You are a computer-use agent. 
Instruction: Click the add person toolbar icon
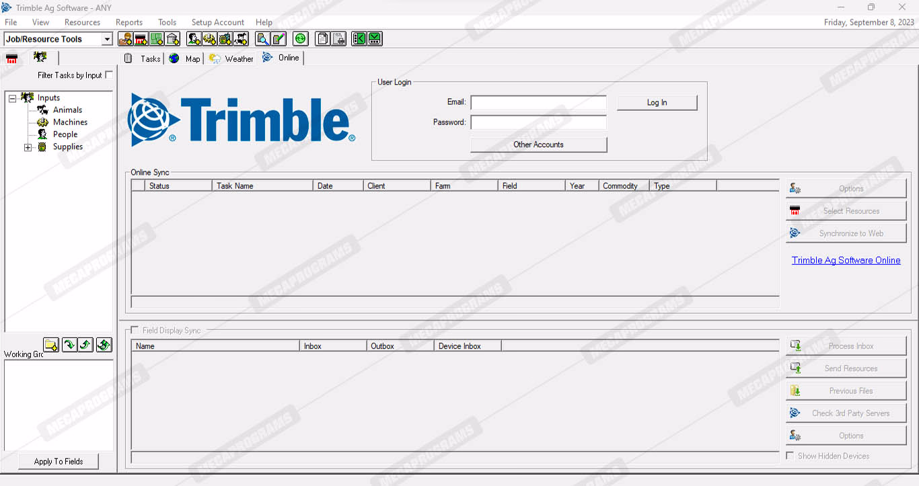(x=125, y=39)
